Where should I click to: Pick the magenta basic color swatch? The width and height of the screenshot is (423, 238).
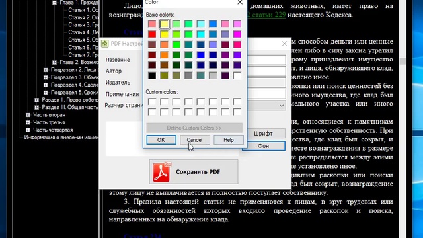[237, 34]
